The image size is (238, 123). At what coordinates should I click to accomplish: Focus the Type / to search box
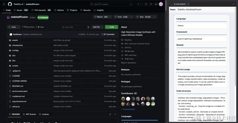coord(111,4)
